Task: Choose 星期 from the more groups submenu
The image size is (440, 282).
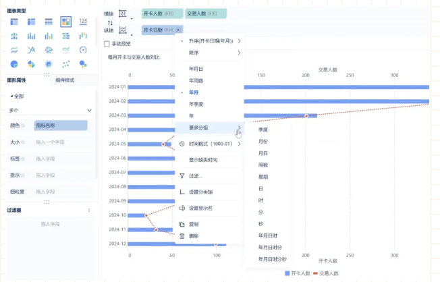Action: [x=262, y=176]
